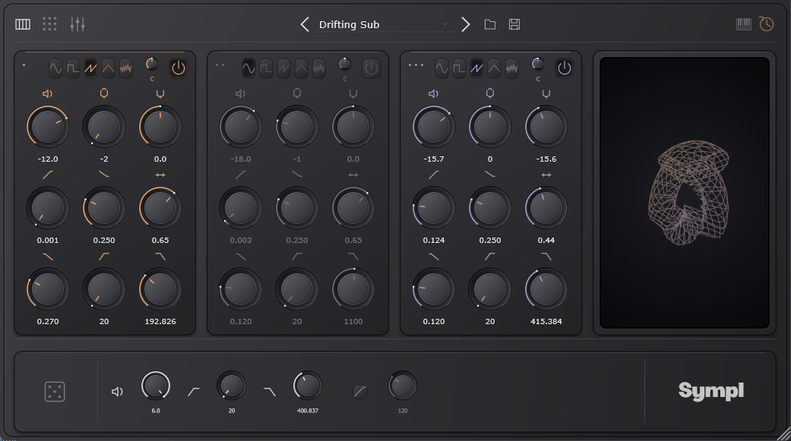This screenshot has height=441, width=791.
Task: Select square wave in purple oscillator three
Action: [x=459, y=68]
